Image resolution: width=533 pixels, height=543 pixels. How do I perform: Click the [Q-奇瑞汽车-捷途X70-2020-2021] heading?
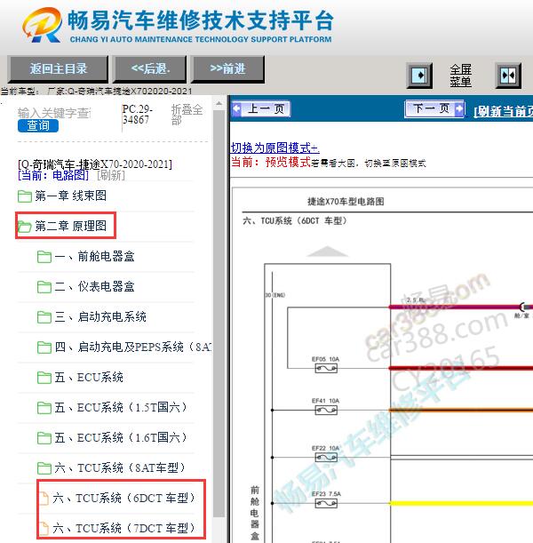(x=95, y=164)
